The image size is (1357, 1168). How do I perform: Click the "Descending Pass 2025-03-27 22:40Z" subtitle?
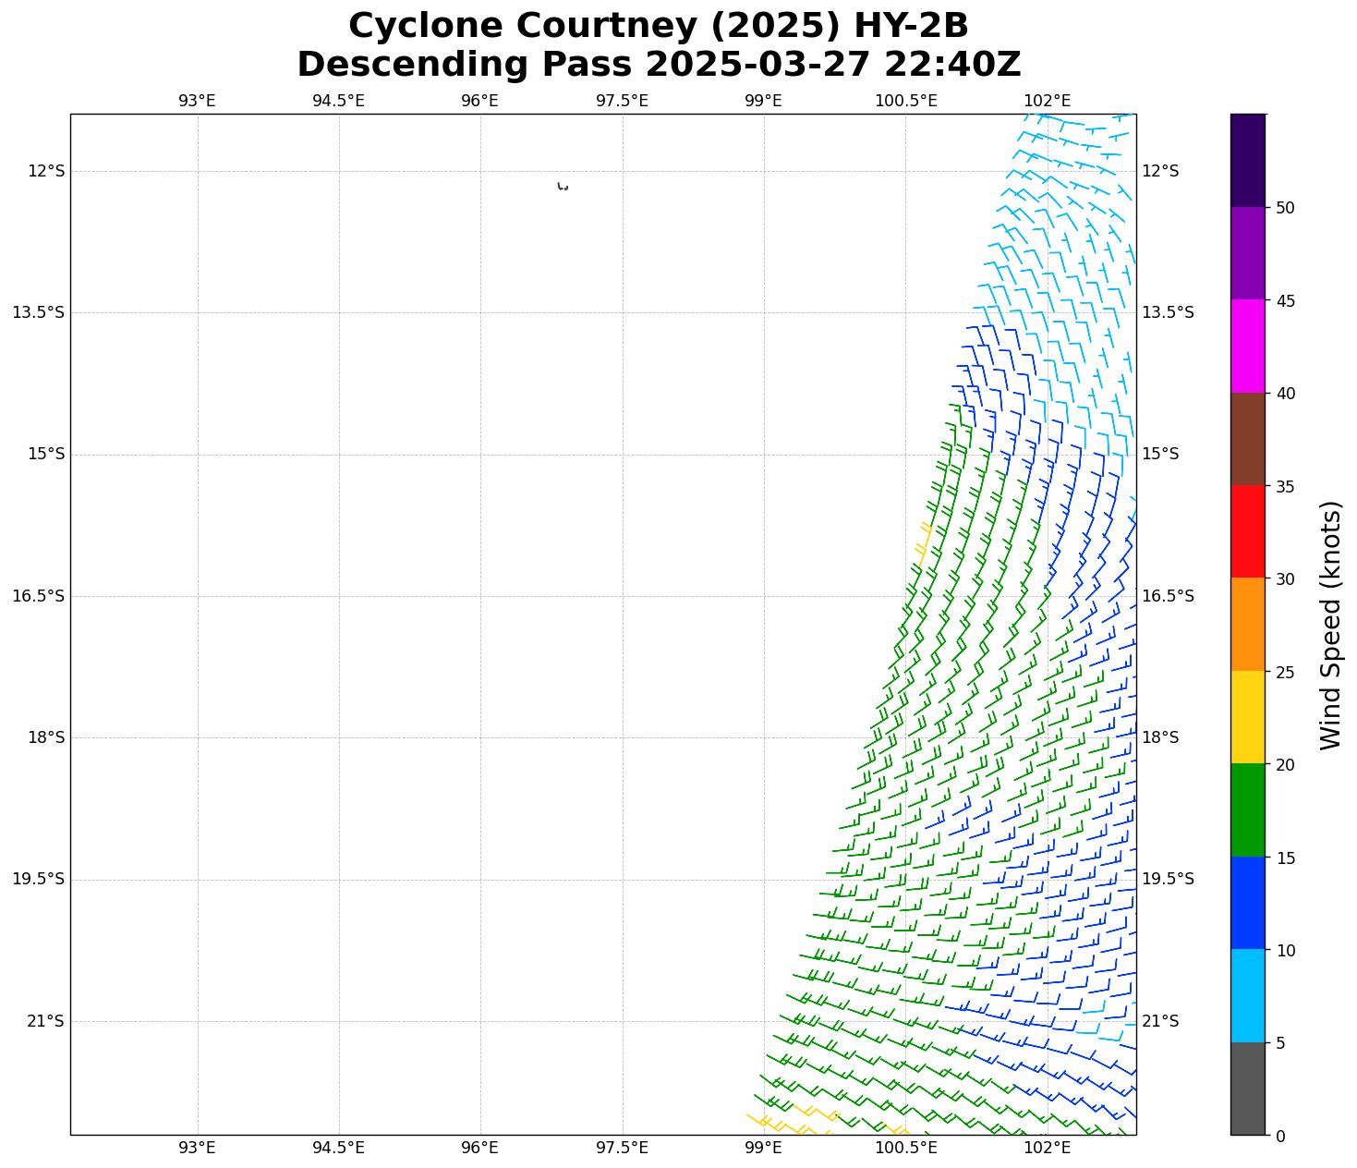click(658, 65)
